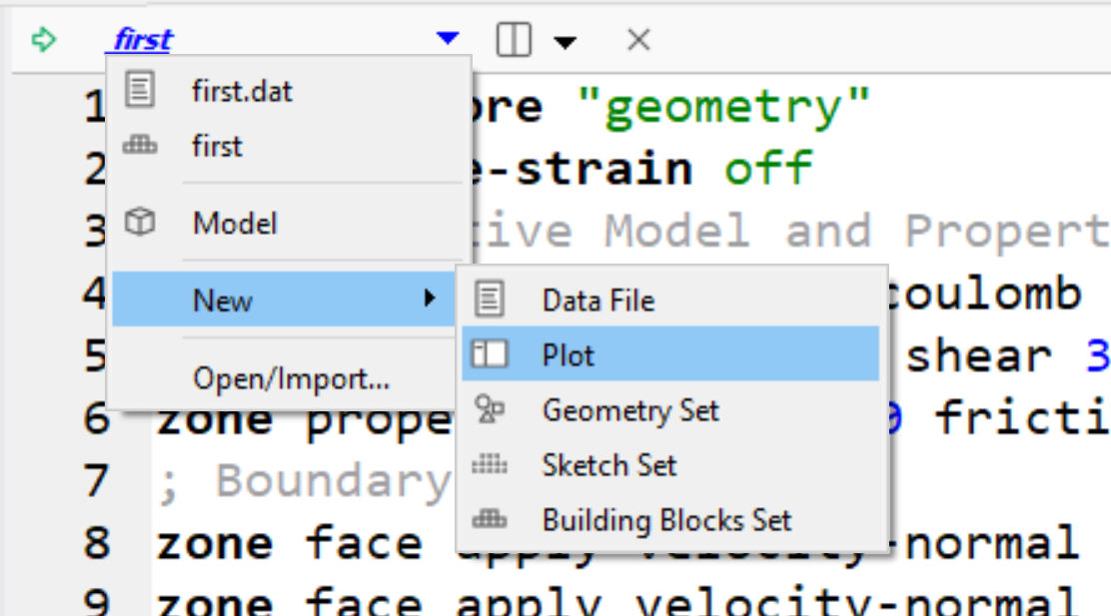Click the first.dat document icon in the menu
The image size is (1111, 616).
tap(140, 92)
